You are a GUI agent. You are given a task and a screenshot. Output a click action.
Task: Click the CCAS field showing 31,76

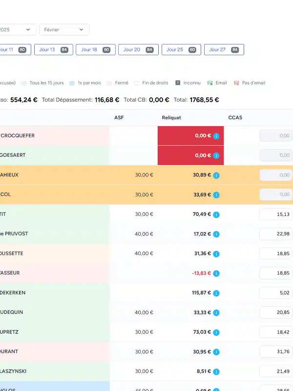click(x=275, y=351)
